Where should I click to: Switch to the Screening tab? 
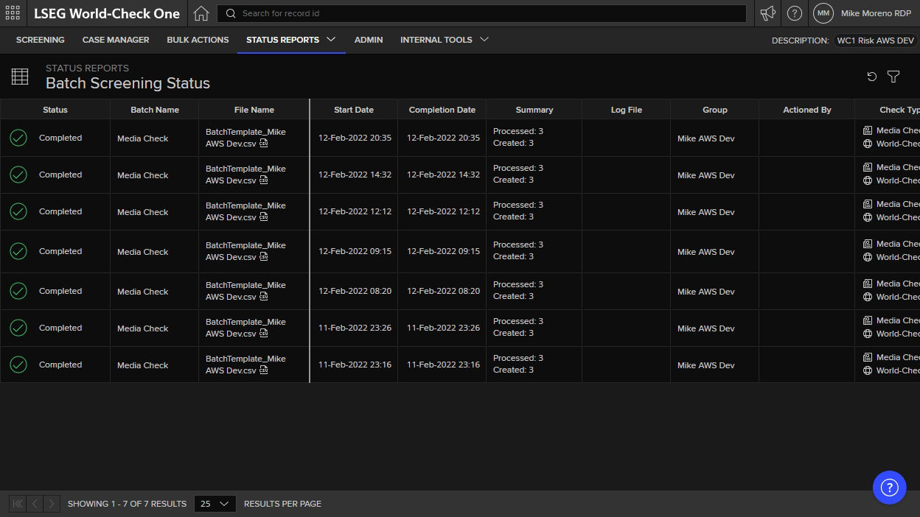point(40,40)
